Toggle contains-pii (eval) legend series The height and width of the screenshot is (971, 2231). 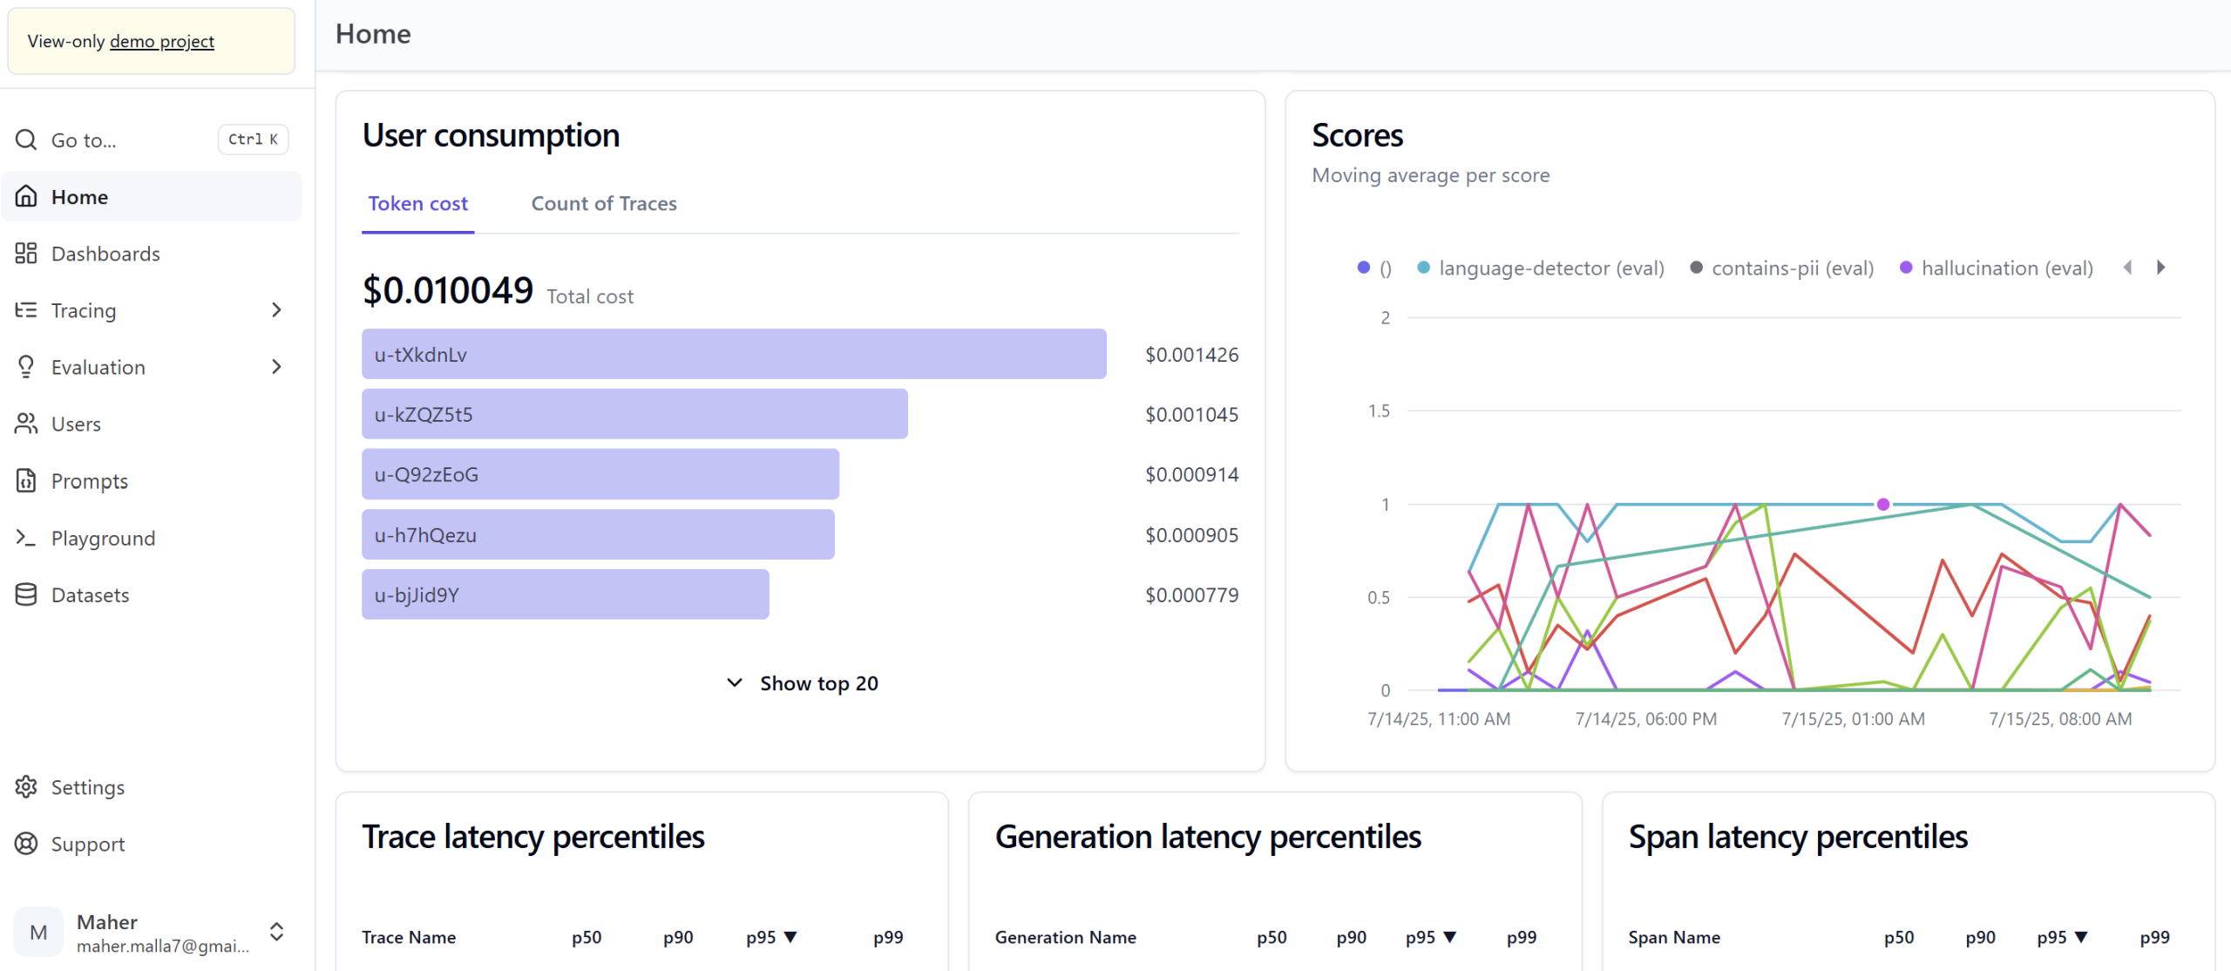tap(1782, 268)
